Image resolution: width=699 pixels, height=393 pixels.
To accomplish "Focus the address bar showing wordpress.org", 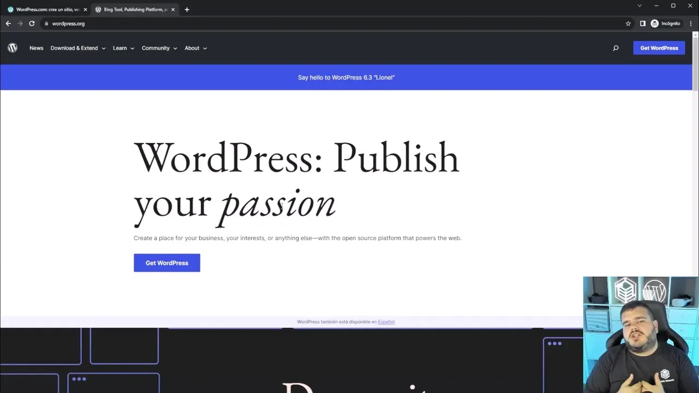I will (x=333, y=23).
